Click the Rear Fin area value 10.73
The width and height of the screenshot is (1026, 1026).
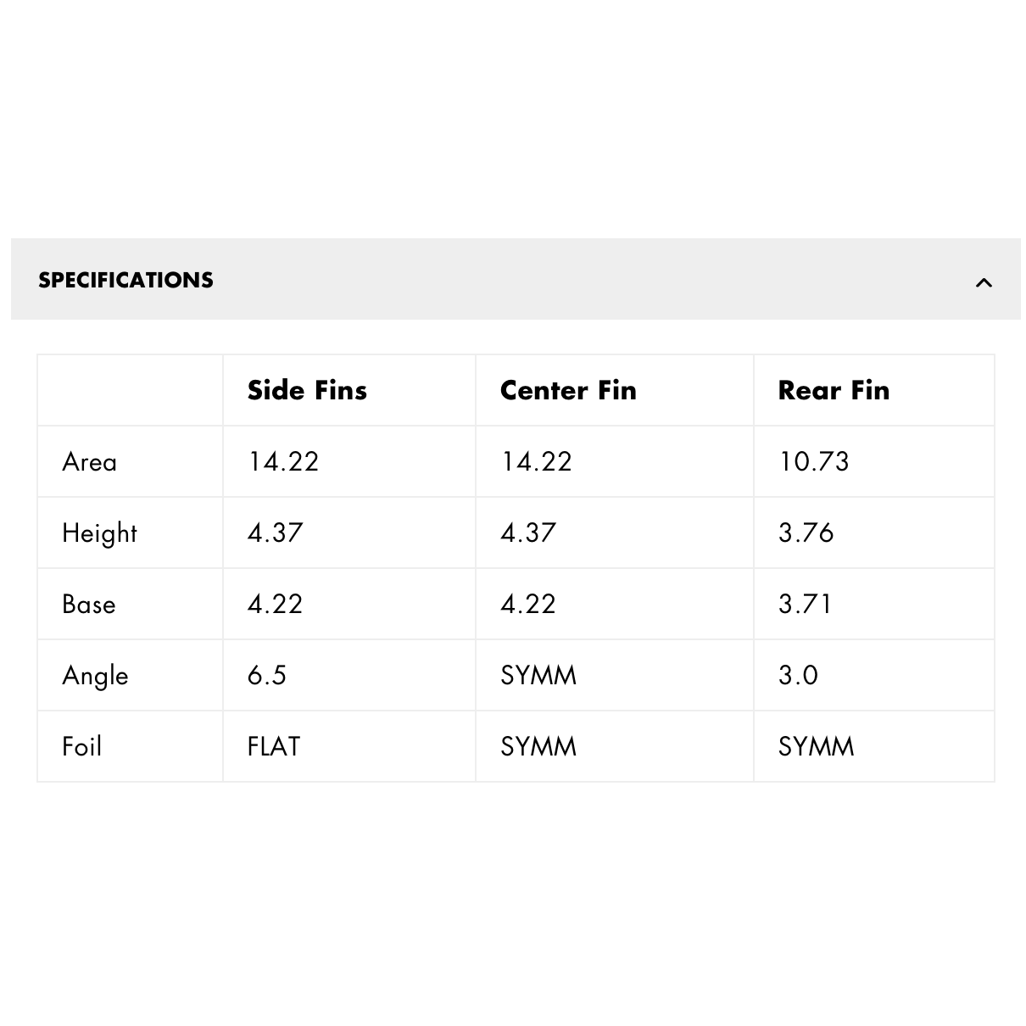tap(813, 461)
